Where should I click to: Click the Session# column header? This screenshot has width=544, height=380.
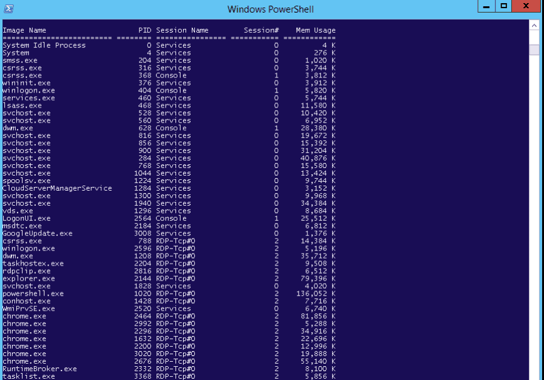(x=261, y=30)
